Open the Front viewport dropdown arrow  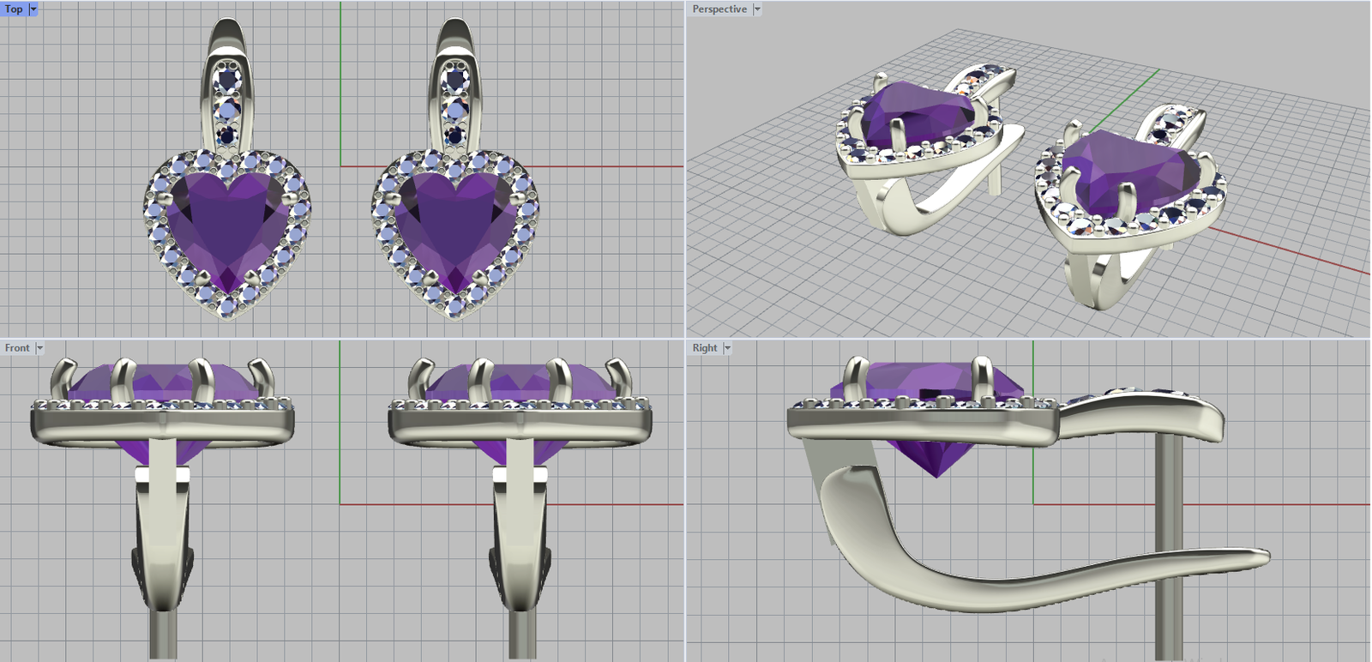[x=39, y=348]
